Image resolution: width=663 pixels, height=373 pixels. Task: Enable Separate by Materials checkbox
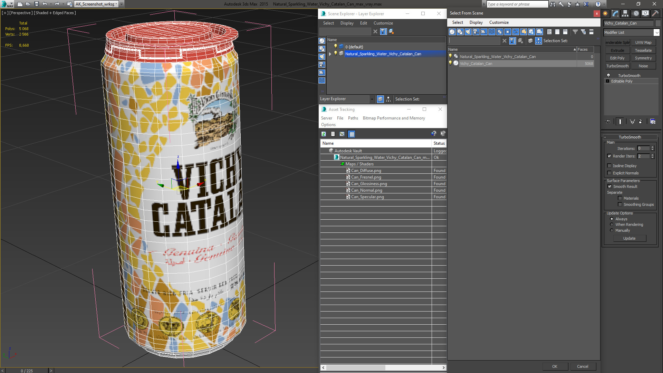[620, 198]
